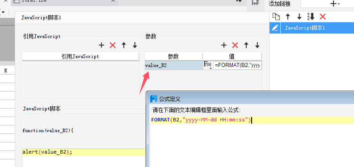Screen dimensions: 354x167
Task: Move referenced JavaScript entry up
Action: pyautogui.click(x=124, y=45)
